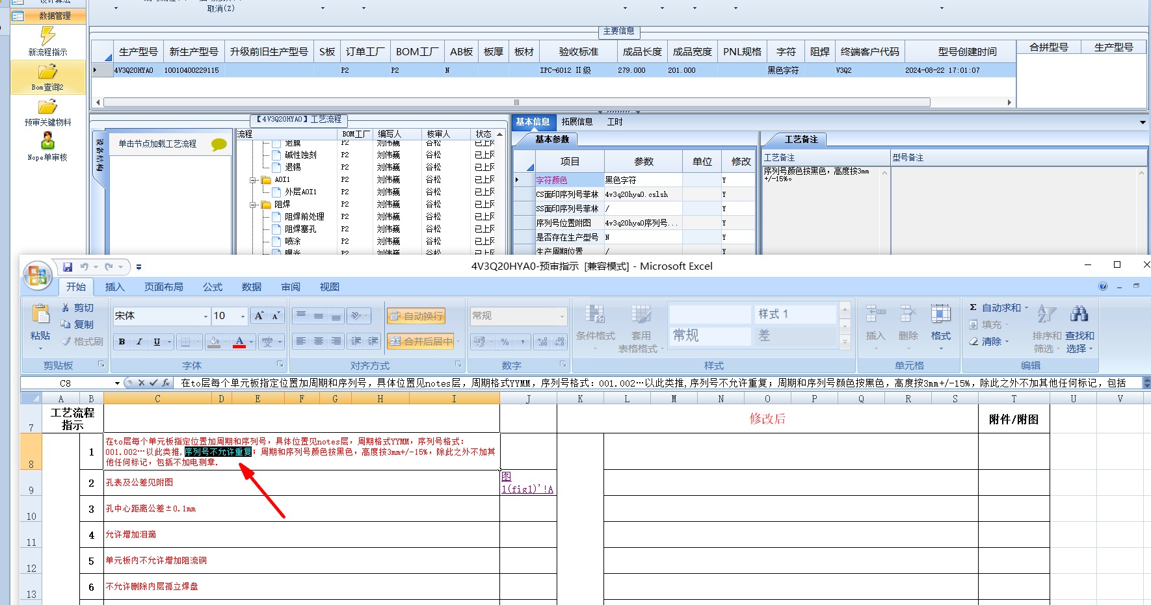
Task: Open 预审关键物料 folder icon in sidebar
Action: coord(48,107)
